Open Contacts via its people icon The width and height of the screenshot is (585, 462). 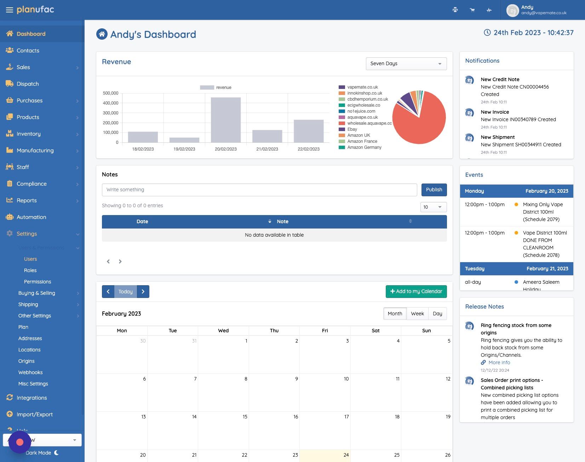tap(10, 50)
